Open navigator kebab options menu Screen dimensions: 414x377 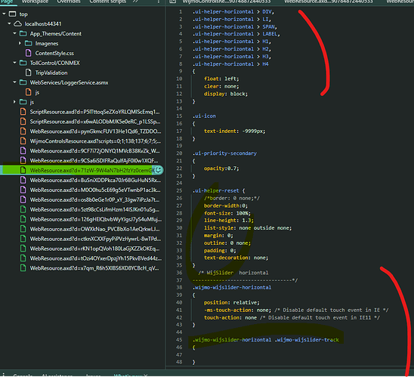pyautogui.click(x=159, y=2)
